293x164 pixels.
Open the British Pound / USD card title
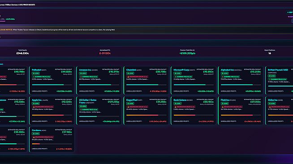click(x=278, y=70)
